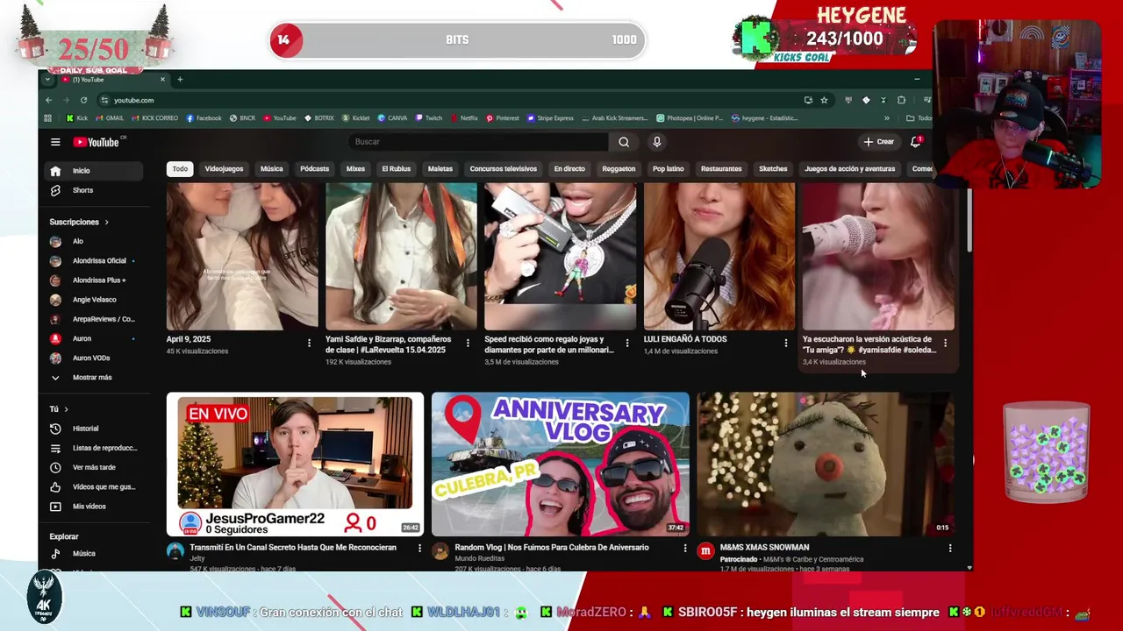Open options for Random Vlog Culebra video
1123x631 pixels.
point(685,549)
